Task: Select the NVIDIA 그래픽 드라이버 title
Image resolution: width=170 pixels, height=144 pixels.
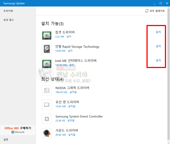Action: tap(72, 88)
